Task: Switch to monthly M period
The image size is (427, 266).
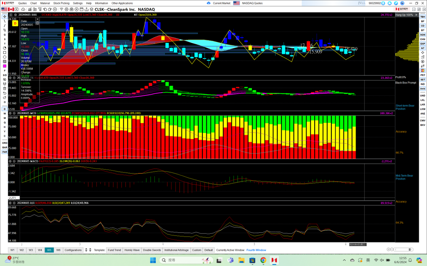Action: click(5, 118)
